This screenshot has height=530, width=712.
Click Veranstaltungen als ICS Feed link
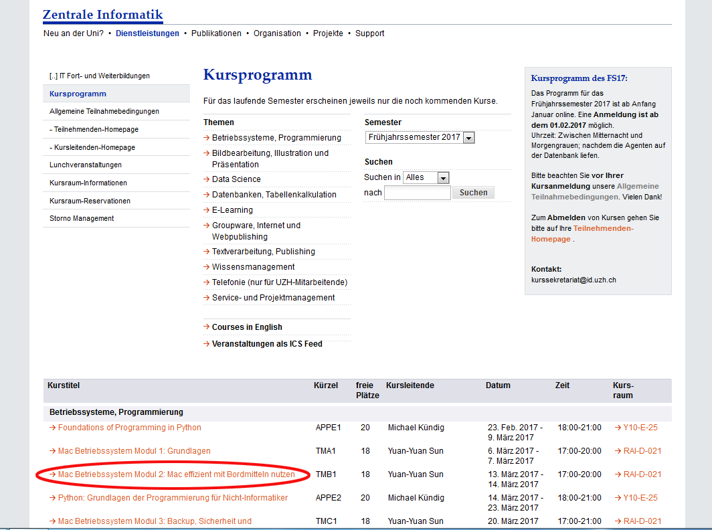[x=267, y=344]
